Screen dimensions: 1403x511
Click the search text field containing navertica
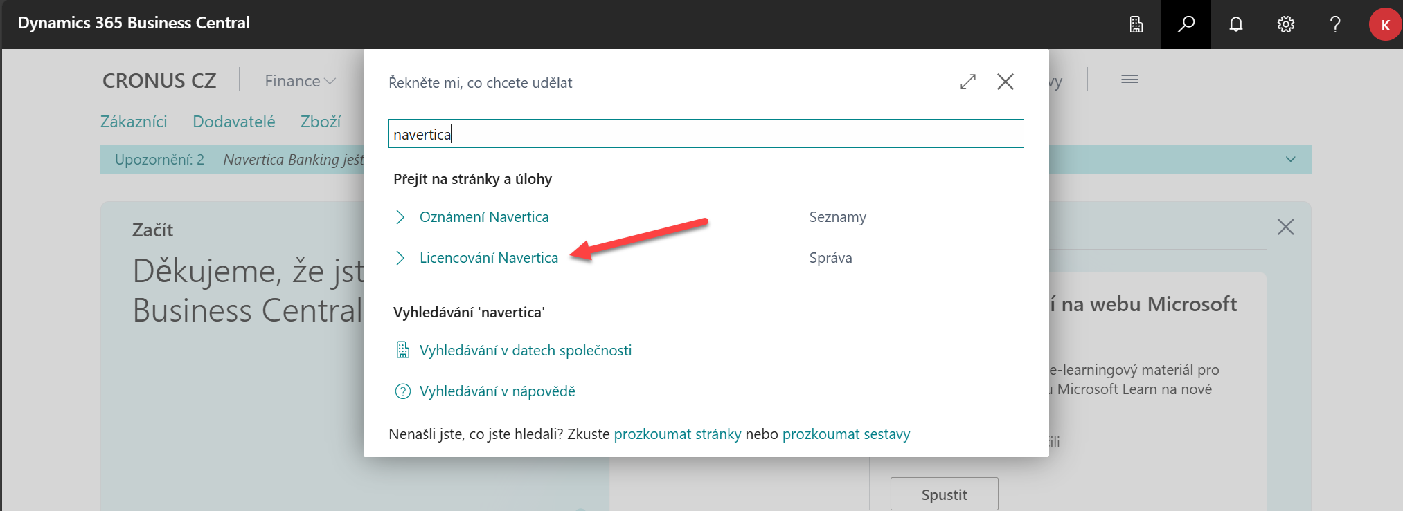706,133
